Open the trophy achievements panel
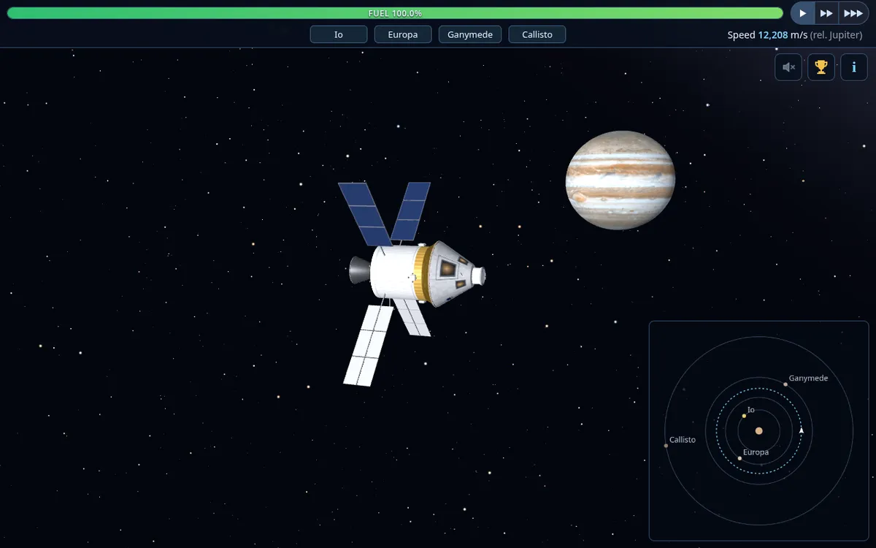The image size is (876, 548). tap(821, 67)
